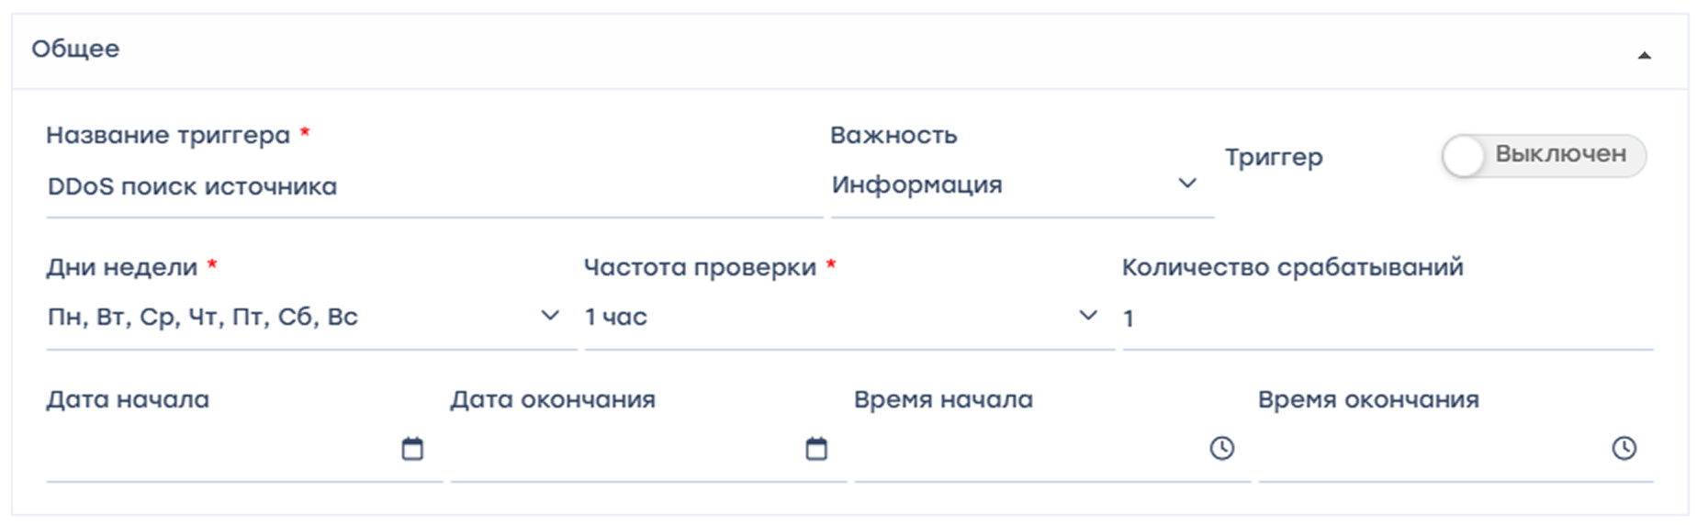Click the Триггер label text

[1273, 157]
